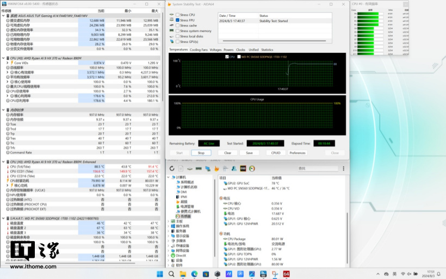The width and height of the screenshot is (446, 279).
Task: Click the AIDA64 taskbar icon
Action: [286, 274]
